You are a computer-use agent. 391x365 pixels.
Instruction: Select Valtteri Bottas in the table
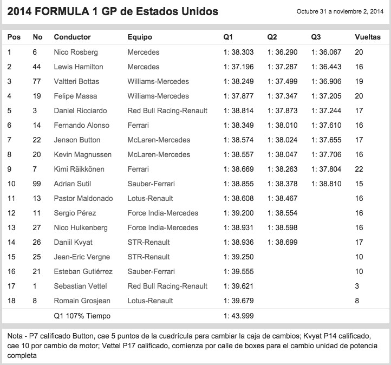click(77, 82)
